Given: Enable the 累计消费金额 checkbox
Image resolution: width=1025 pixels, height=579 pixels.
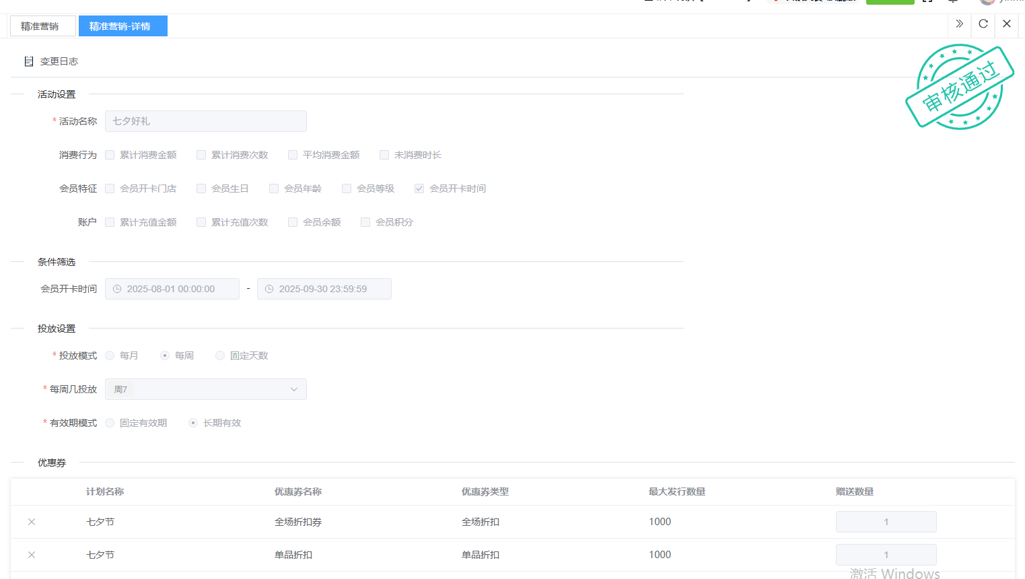Looking at the screenshot, I should point(110,155).
